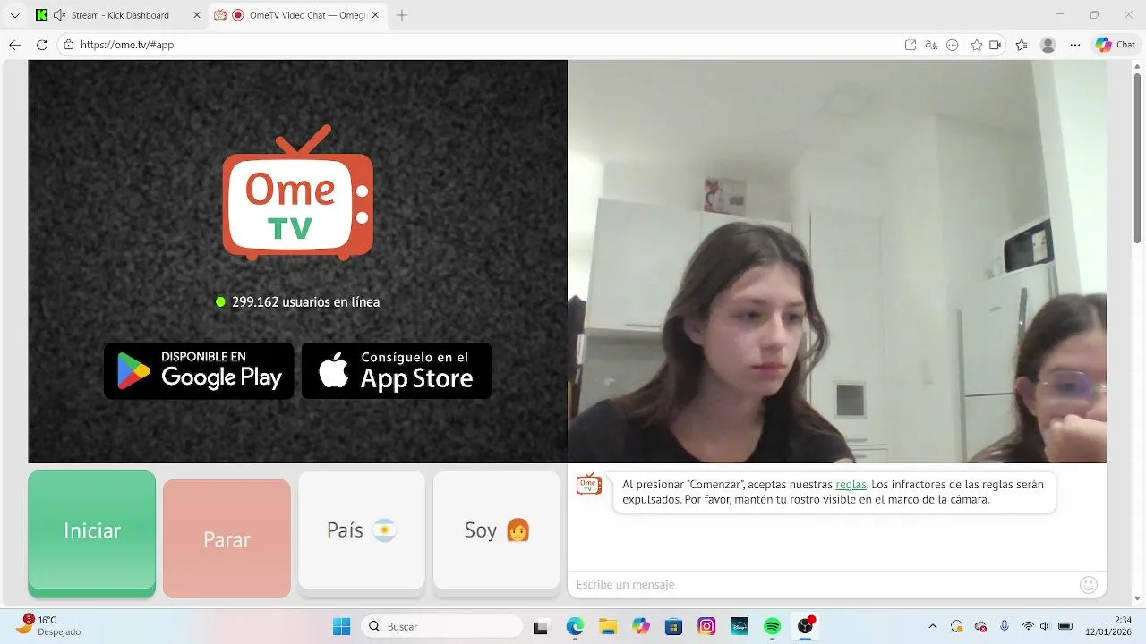
Task: Open the Copilot app in the taskbar
Action: click(641, 627)
